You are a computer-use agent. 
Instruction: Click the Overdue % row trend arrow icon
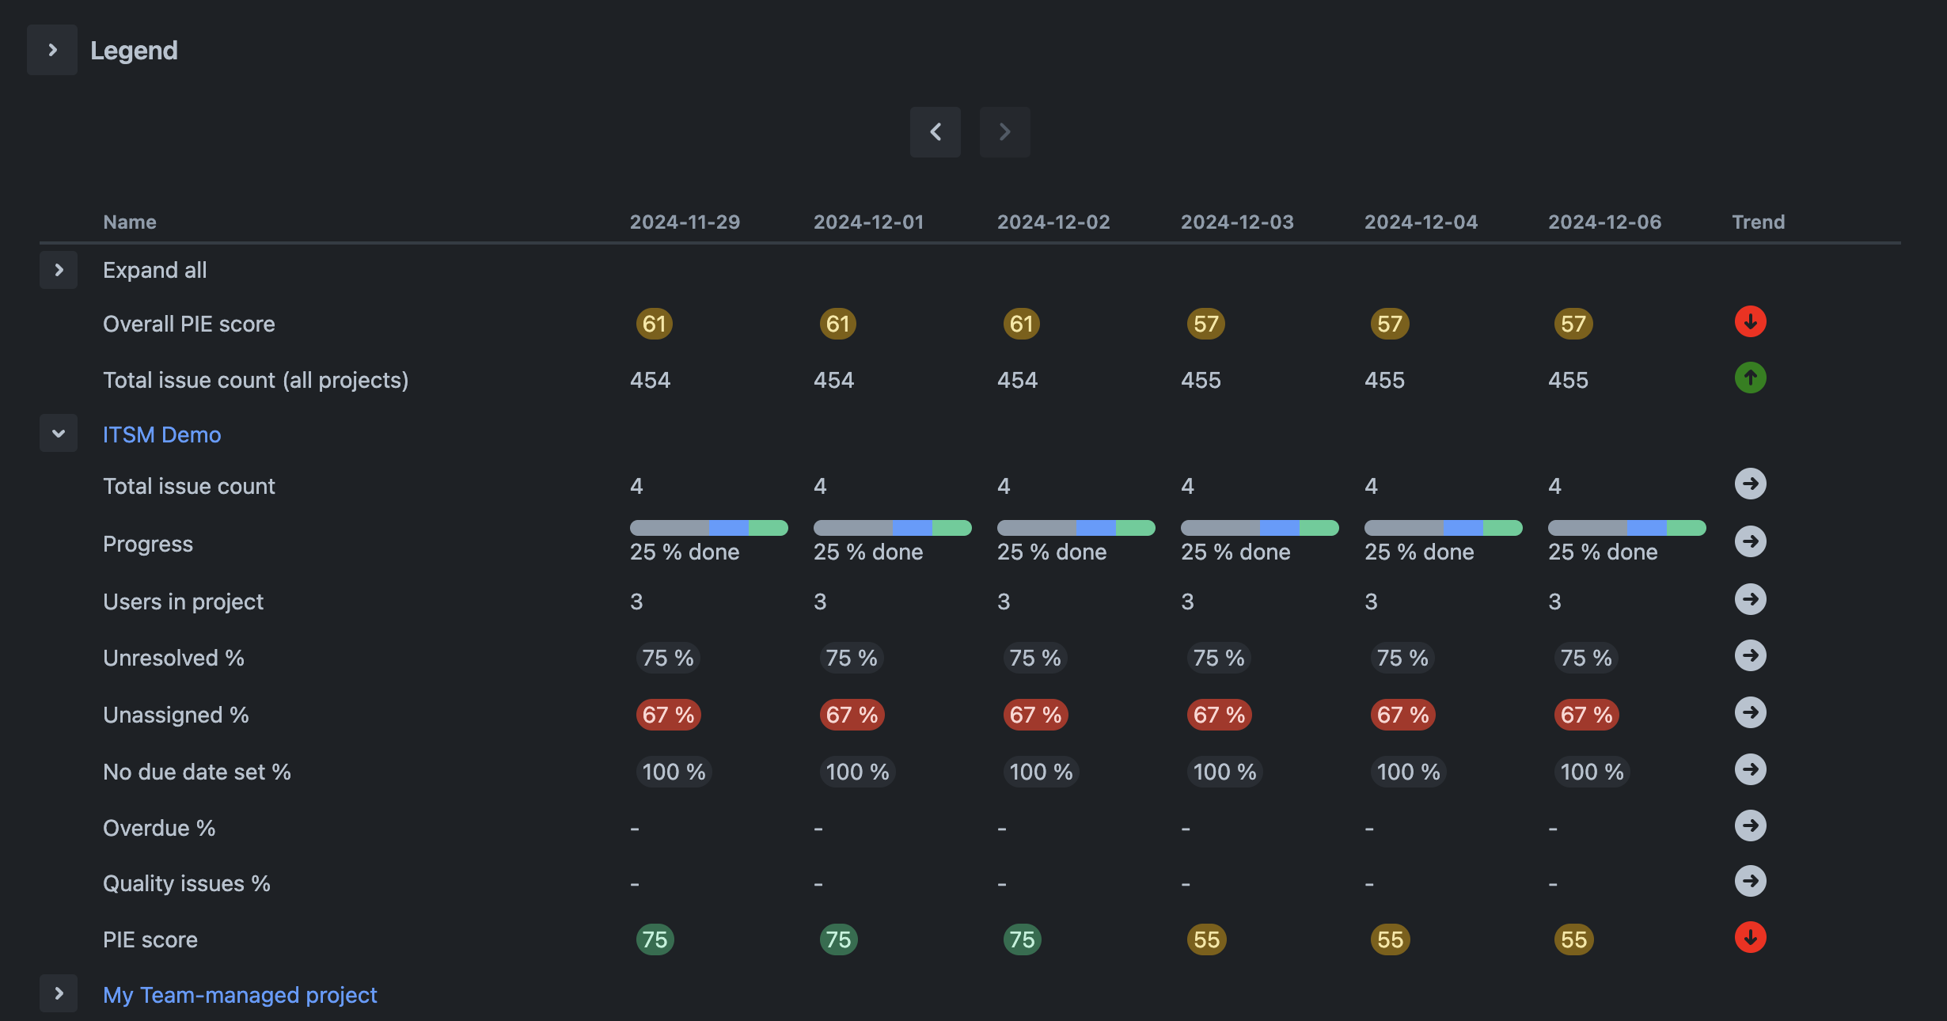pyautogui.click(x=1750, y=826)
